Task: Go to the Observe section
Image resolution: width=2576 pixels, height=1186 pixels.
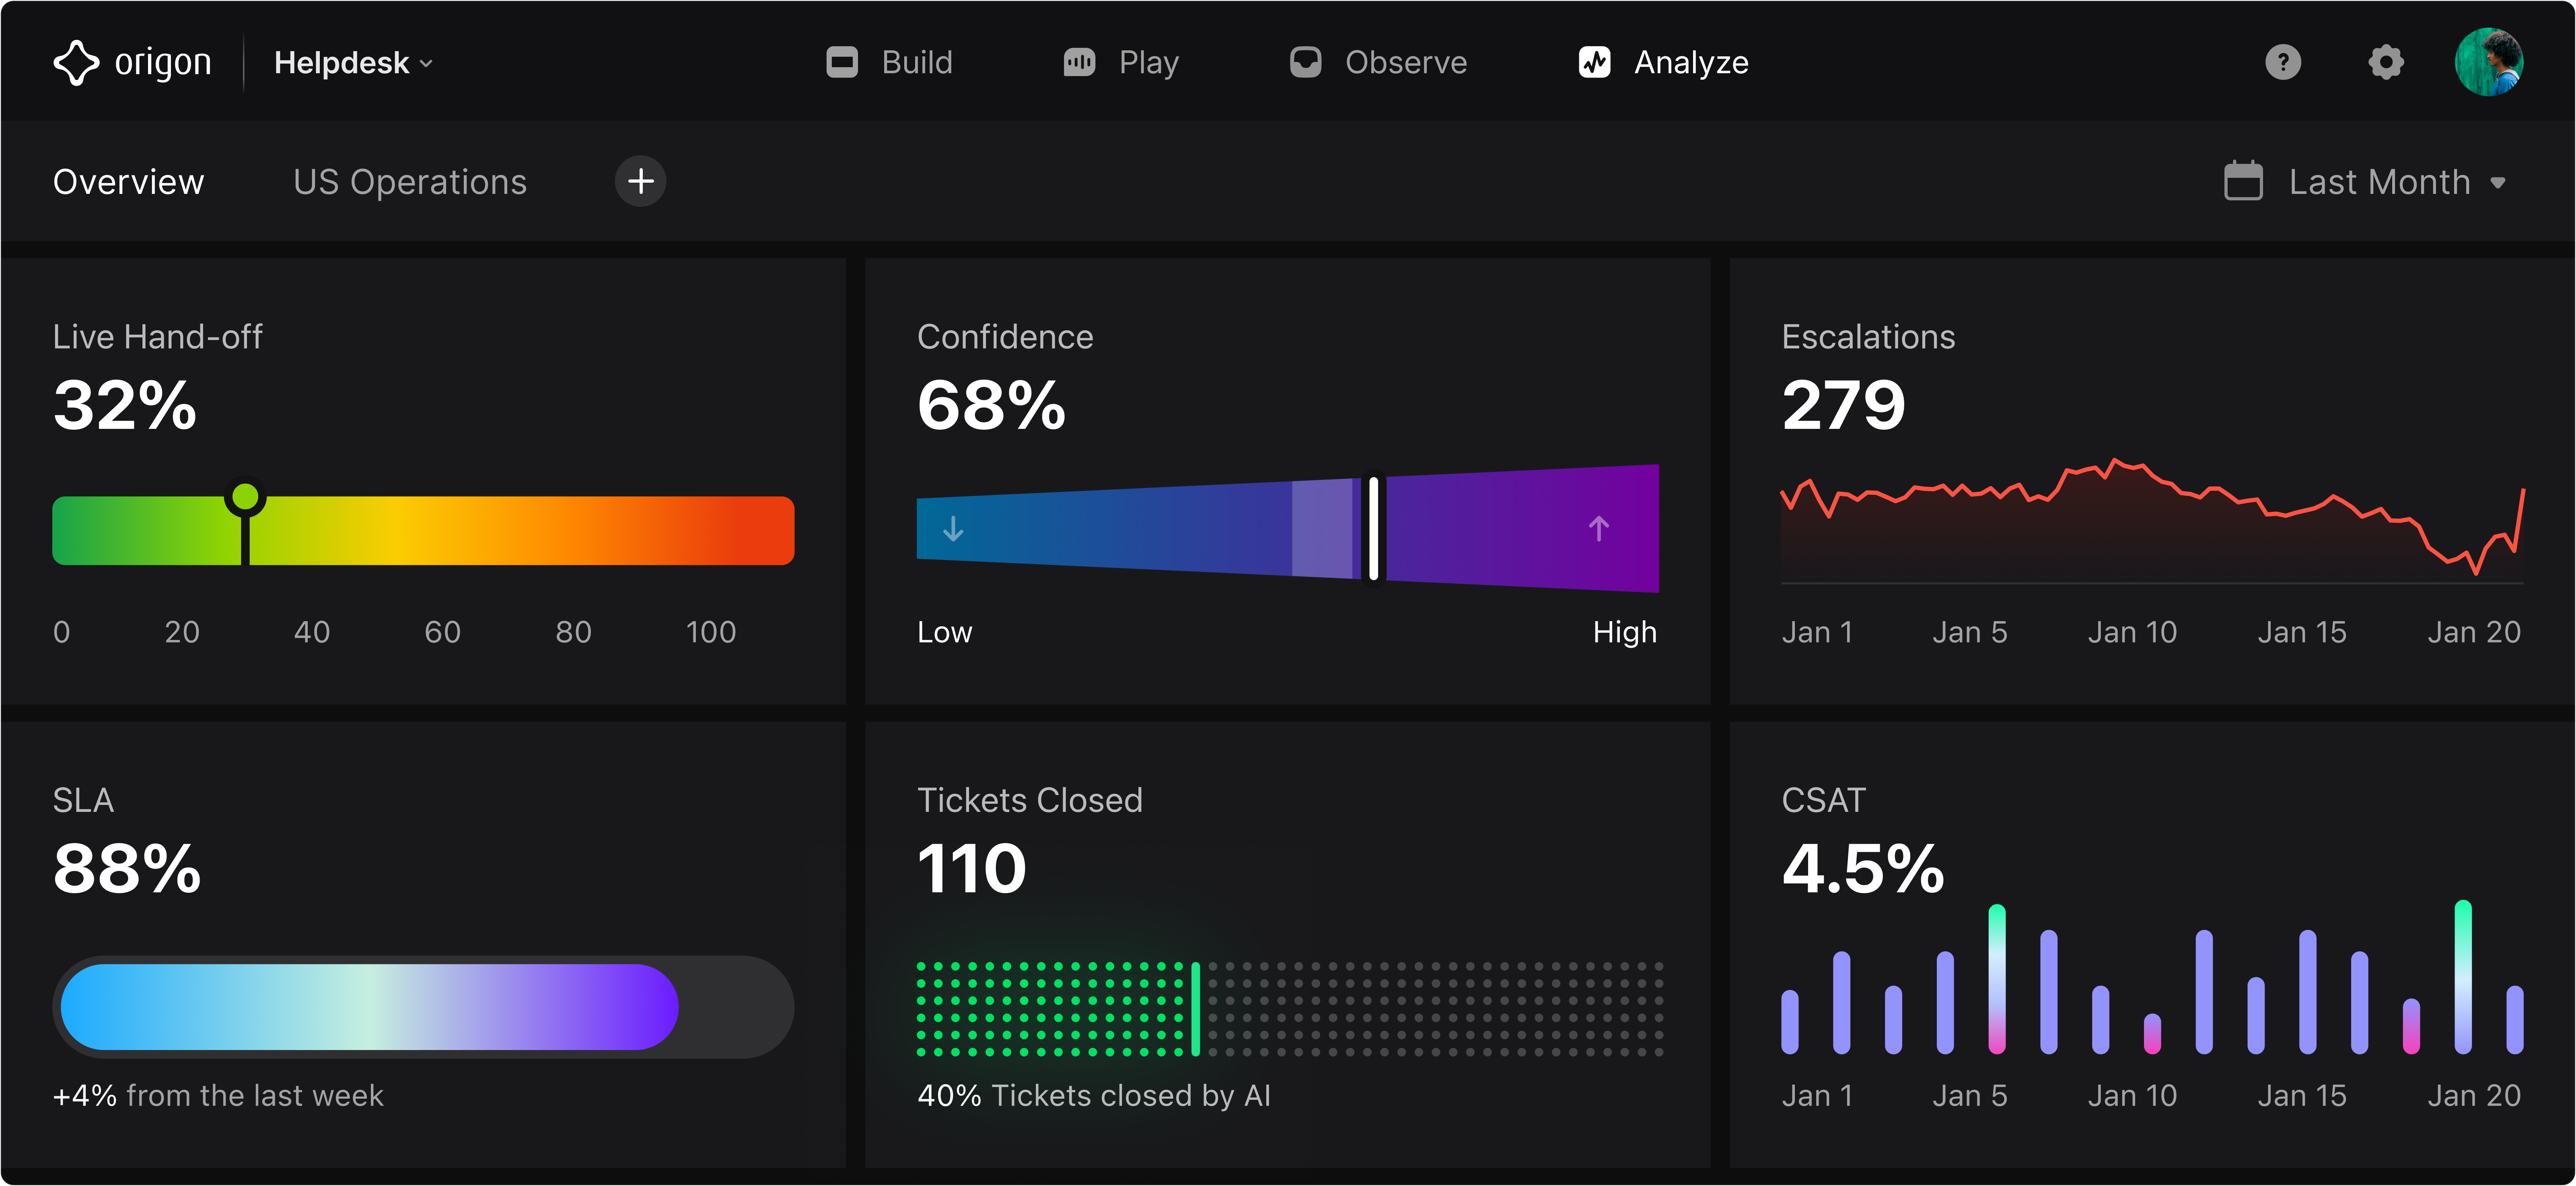Action: pos(1378,62)
